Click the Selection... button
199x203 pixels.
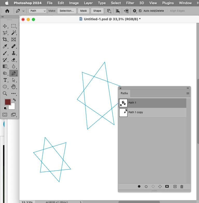67,11
